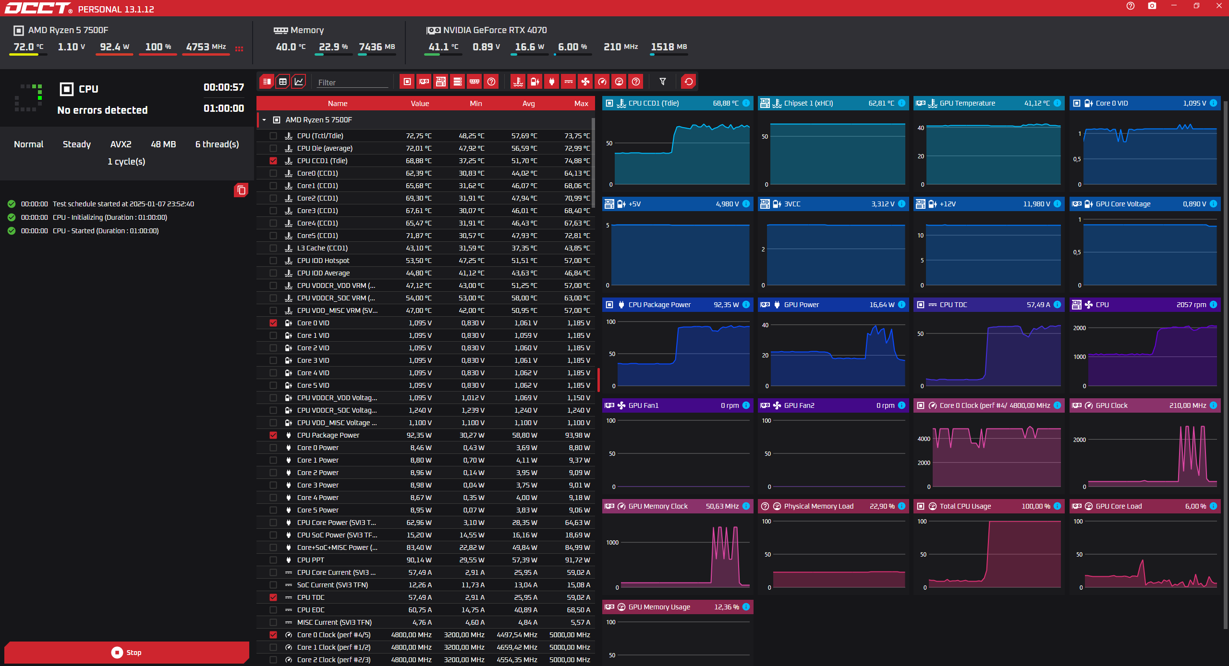Collapse the AMD Ryzen 5 7500F tree group
This screenshot has height=666, width=1229.
(x=264, y=120)
